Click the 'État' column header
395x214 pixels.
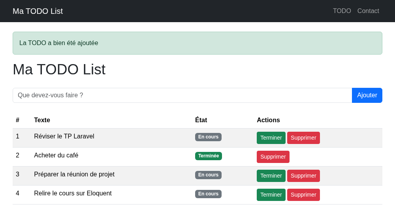pos(201,120)
